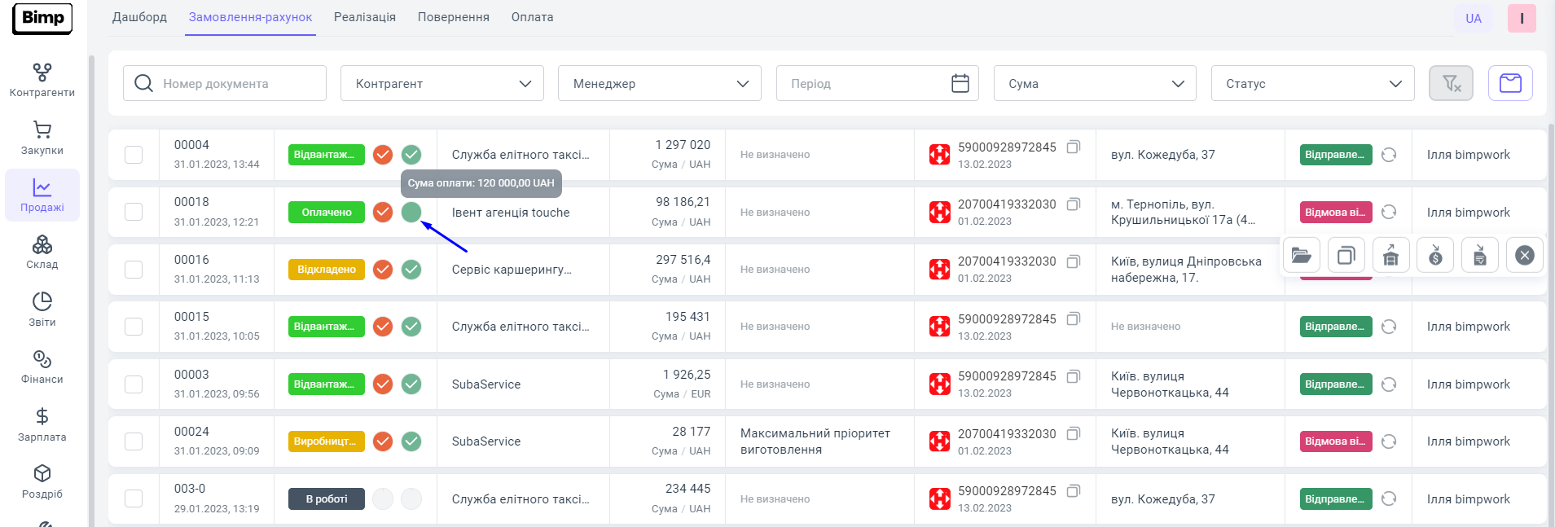Check the row of order 00024
Screen dimensions: 1555x527
coord(134,441)
